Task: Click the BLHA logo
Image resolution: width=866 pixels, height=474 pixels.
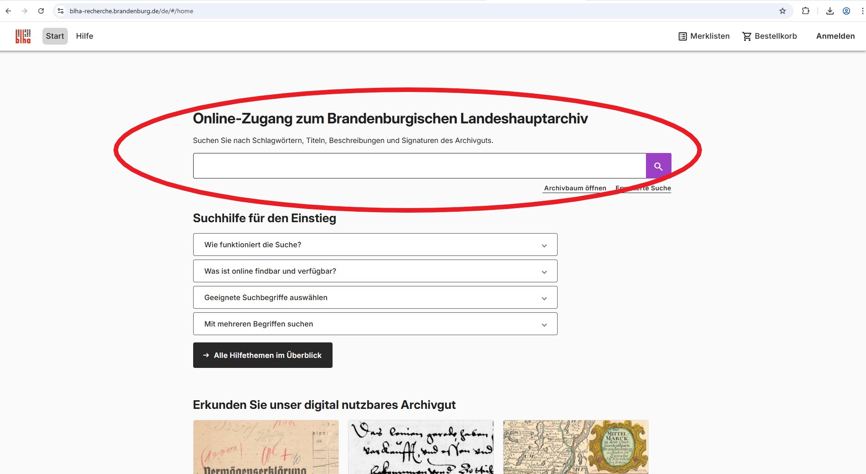Action: pyautogui.click(x=22, y=36)
